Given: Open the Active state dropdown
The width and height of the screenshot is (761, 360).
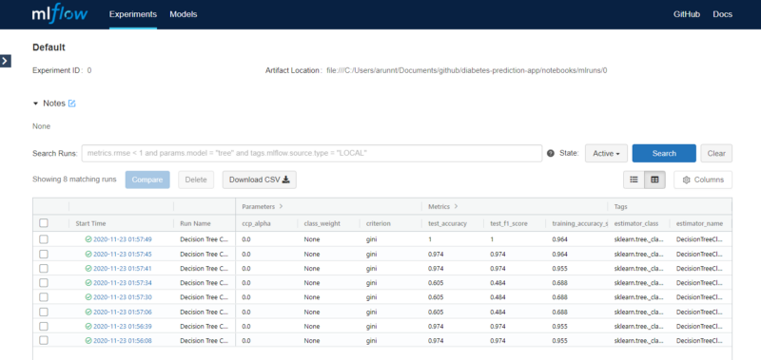Looking at the screenshot, I should point(606,153).
